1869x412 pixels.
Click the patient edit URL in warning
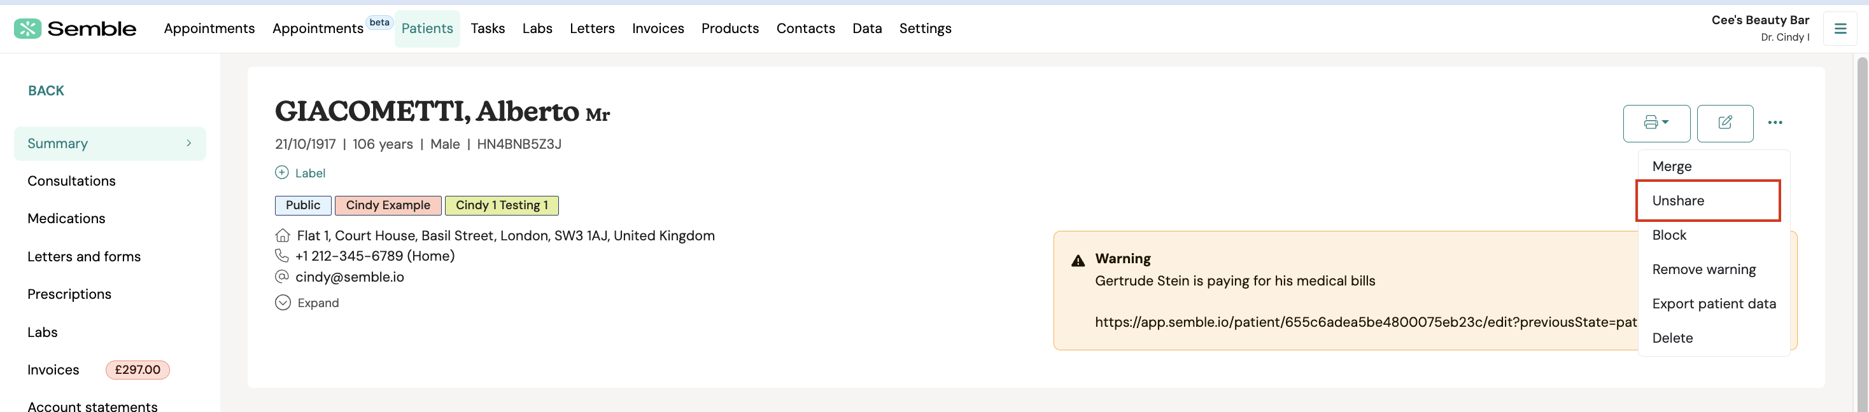pos(1365,322)
